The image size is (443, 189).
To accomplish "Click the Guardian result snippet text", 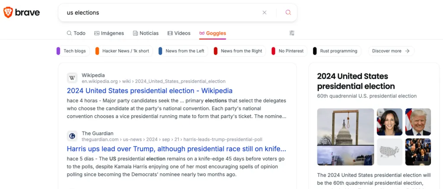I will [176, 166].
